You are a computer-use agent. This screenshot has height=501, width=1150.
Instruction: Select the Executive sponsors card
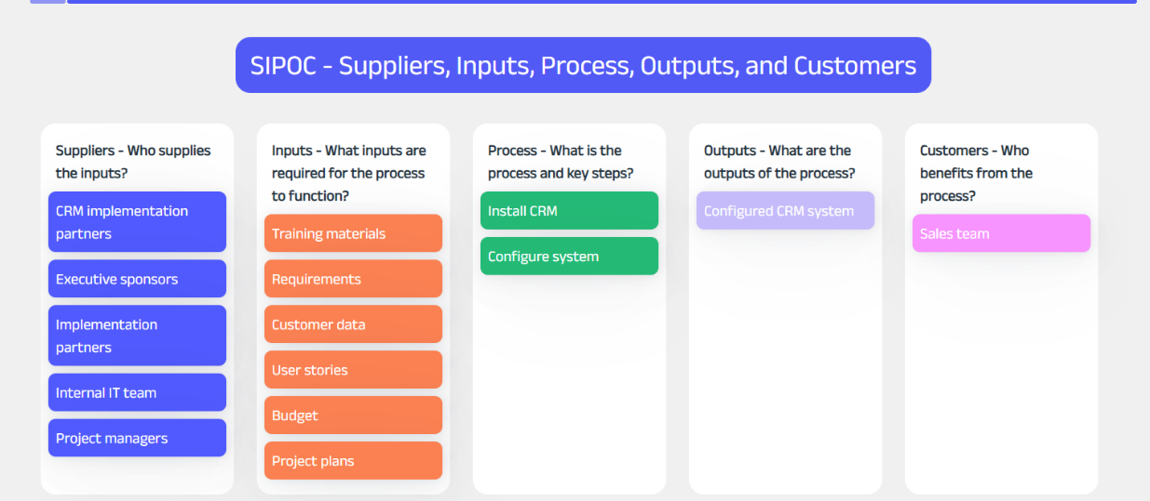tap(137, 279)
